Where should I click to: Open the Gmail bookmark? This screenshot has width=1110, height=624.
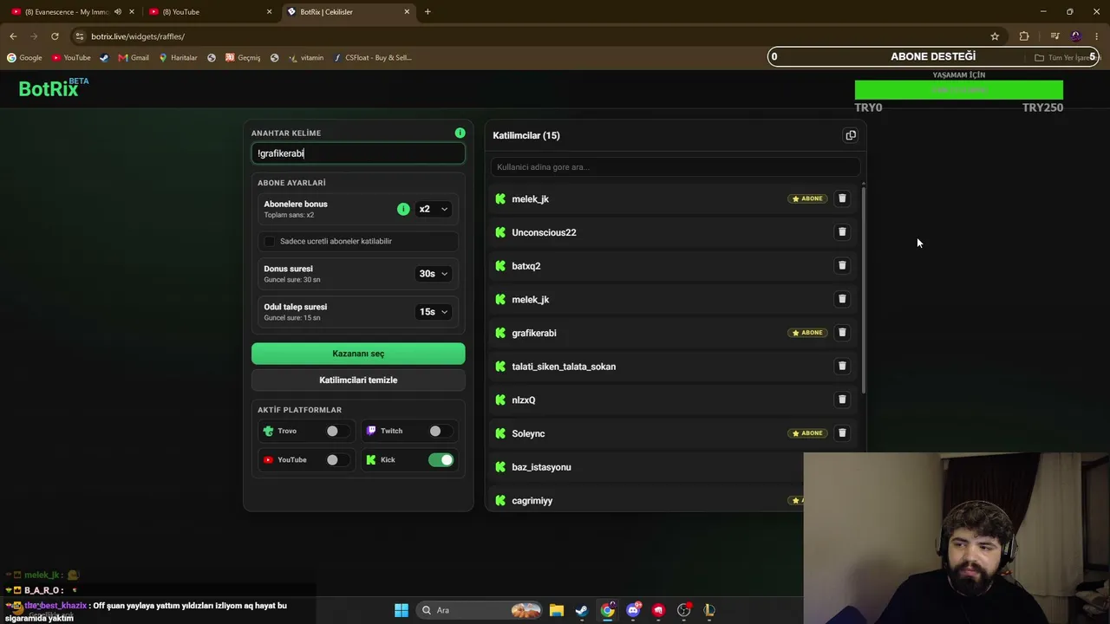pos(134,58)
